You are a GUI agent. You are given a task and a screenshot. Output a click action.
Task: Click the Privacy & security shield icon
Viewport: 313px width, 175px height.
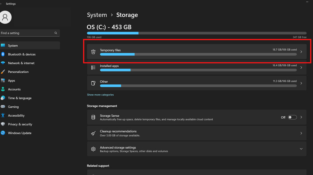(x=3, y=124)
